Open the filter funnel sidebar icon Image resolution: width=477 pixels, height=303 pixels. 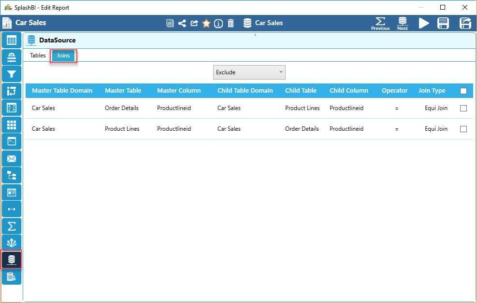(12, 74)
